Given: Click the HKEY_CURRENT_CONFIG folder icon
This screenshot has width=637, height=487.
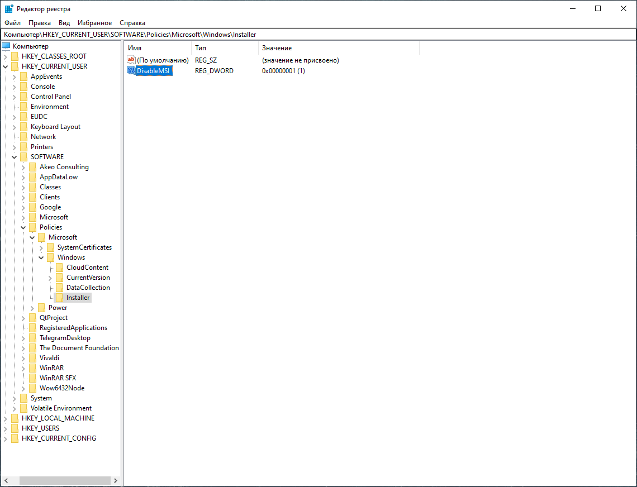Looking at the screenshot, I should click(x=15, y=438).
